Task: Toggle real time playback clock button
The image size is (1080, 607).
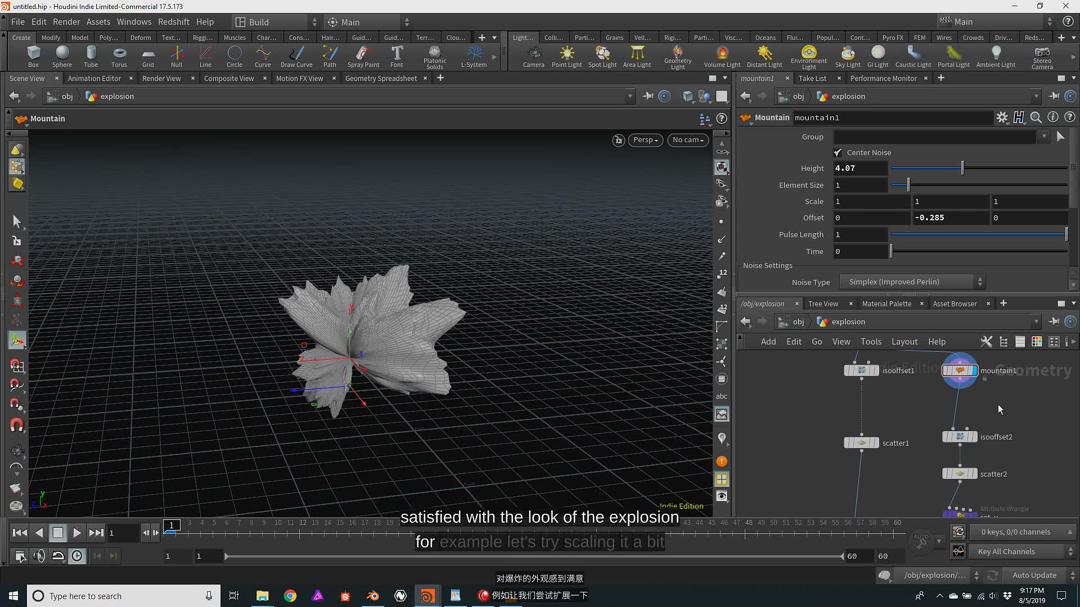Action: 77,556
